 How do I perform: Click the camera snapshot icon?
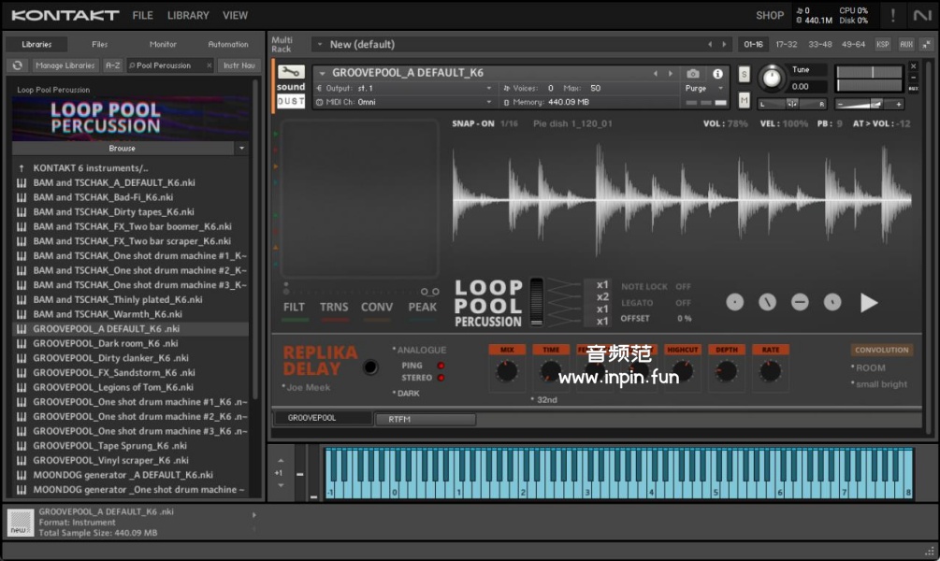point(693,74)
